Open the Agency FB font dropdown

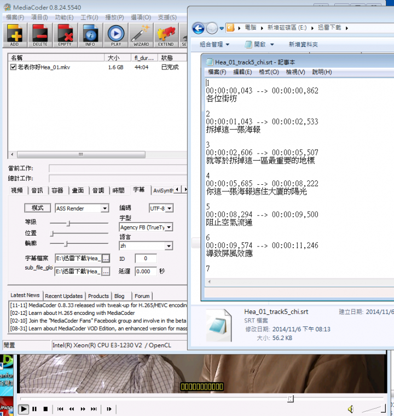pyautogui.click(x=169, y=227)
